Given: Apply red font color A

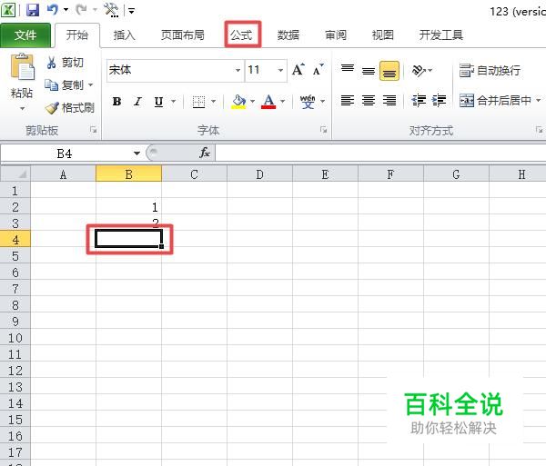Looking at the screenshot, I should (268, 102).
